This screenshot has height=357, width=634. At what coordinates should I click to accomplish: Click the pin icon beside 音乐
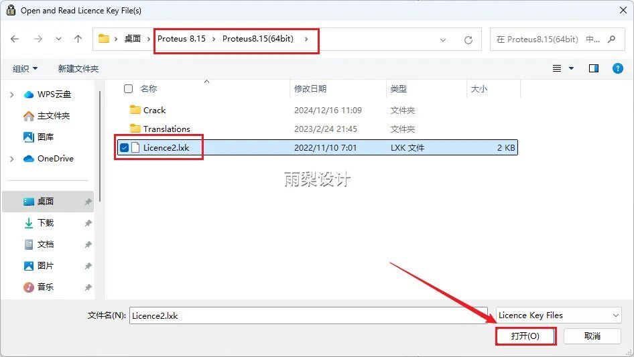(88, 287)
